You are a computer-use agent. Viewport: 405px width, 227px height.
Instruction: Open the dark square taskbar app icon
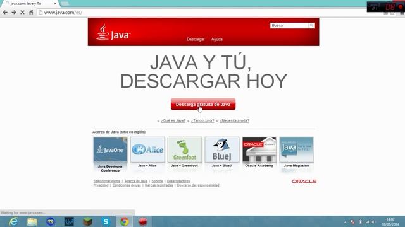(x=69, y=221)
